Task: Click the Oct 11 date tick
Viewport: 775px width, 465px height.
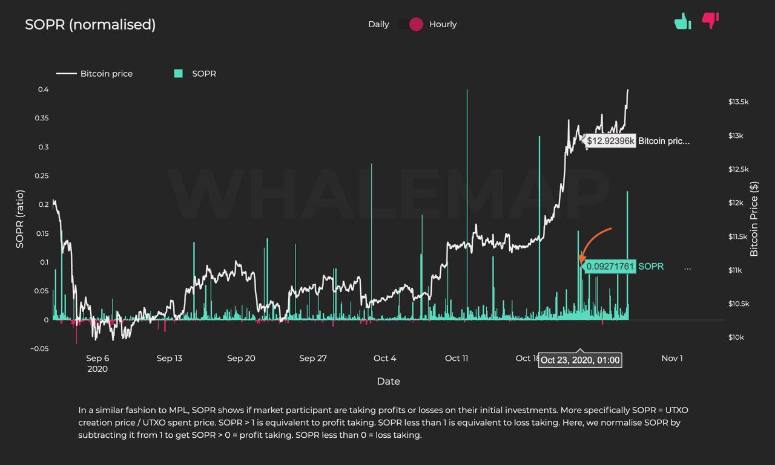Action: tap(457, 358)
